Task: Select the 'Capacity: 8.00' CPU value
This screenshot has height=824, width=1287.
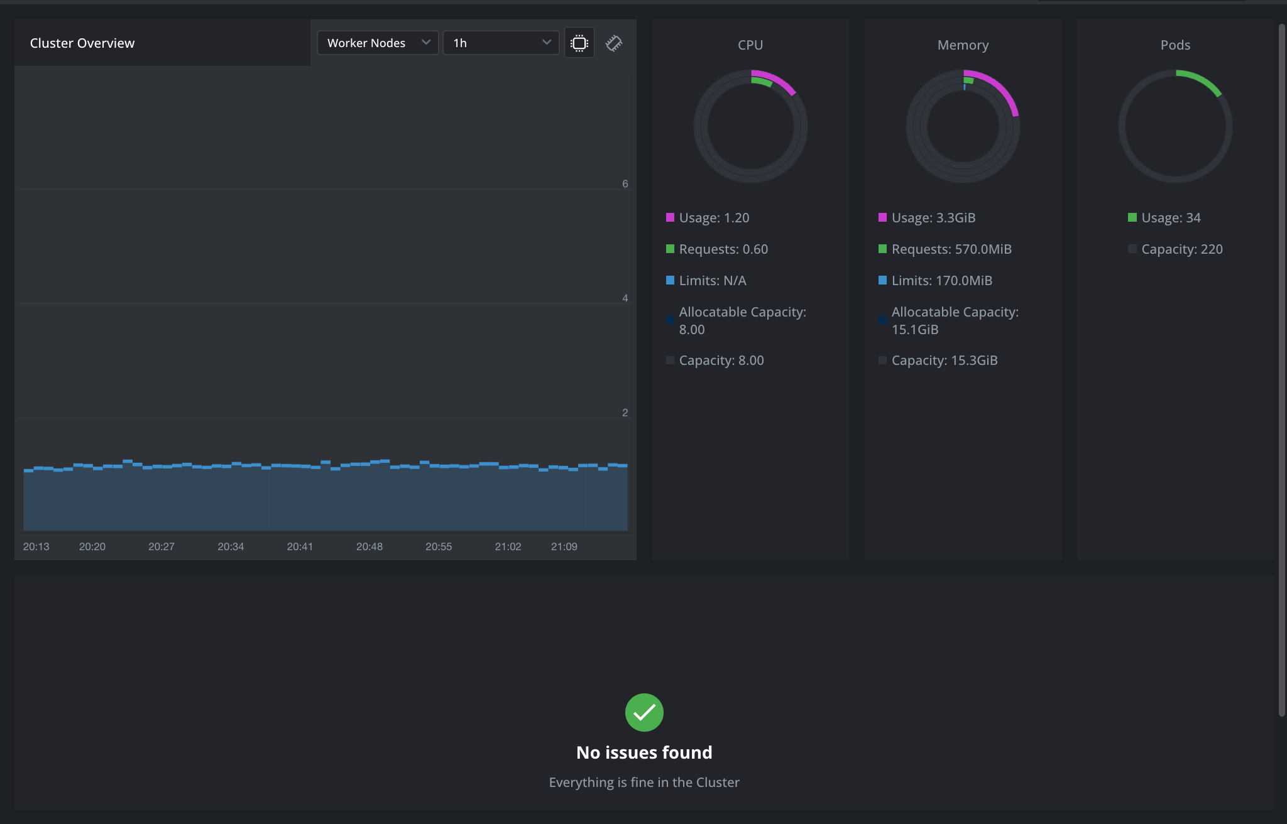Action: (x=721, y=360)
